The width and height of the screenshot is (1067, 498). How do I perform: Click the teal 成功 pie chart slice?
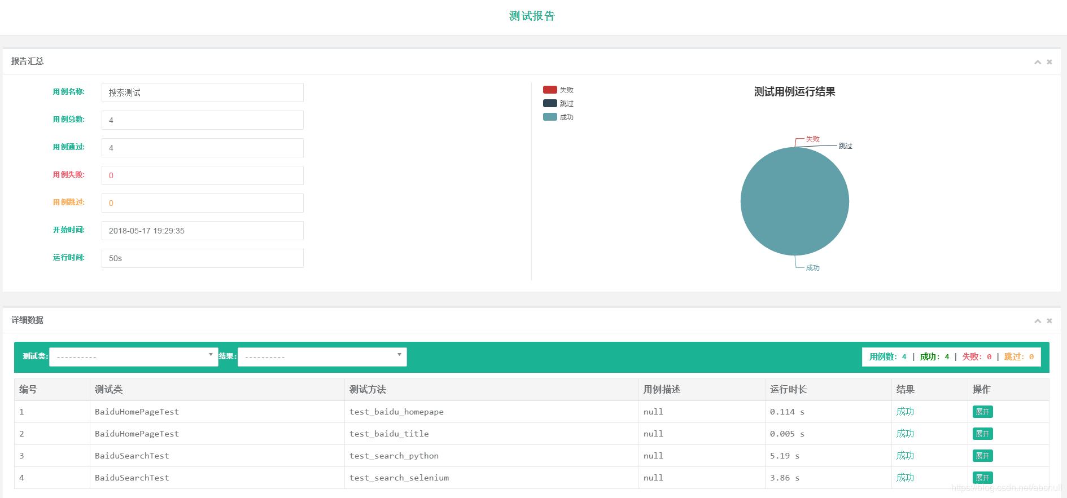click(795, 201)
